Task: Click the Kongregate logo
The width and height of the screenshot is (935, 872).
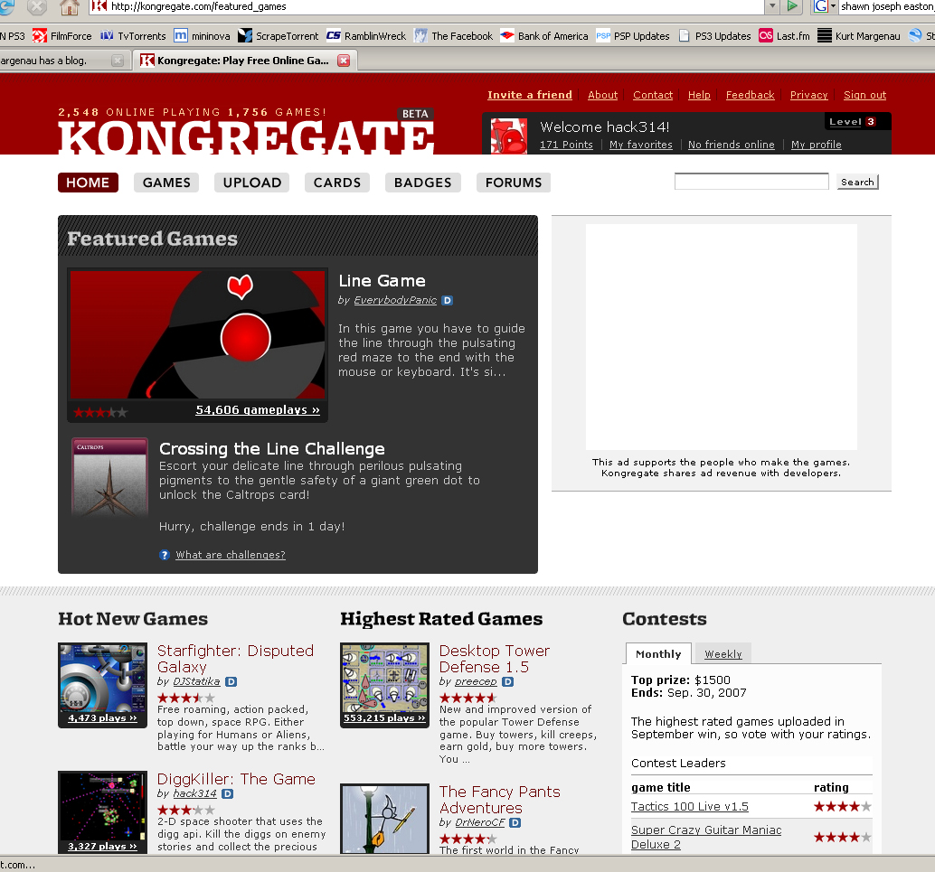Action: point(246,137)
